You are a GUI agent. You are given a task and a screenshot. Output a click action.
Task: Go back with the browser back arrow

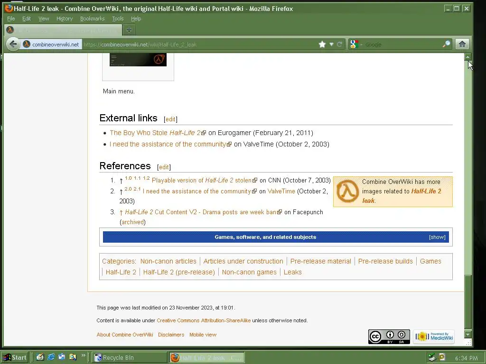pyautogui.click(x=13, y=44)
